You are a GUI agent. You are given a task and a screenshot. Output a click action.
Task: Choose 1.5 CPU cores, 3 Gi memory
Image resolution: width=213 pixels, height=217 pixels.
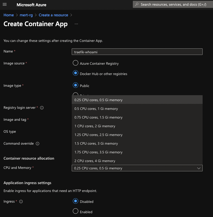click(x=137, y=144)
